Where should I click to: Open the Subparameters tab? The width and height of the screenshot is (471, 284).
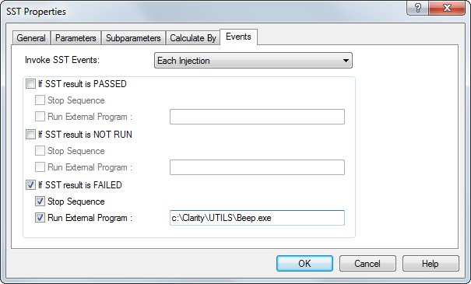point(133,38)
